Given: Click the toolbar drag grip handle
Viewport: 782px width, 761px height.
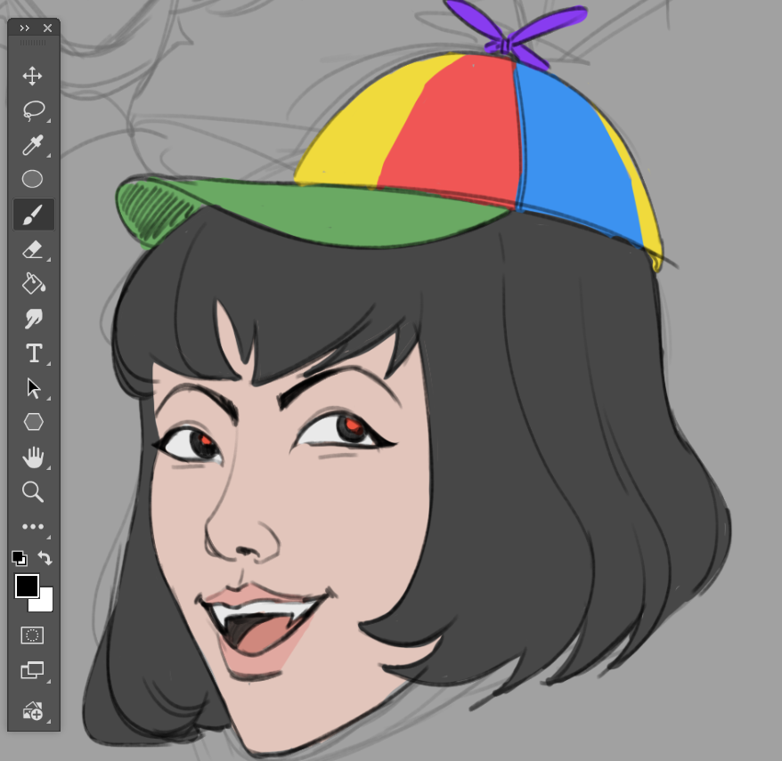Looking at the screenshot, I should (33, 43).
